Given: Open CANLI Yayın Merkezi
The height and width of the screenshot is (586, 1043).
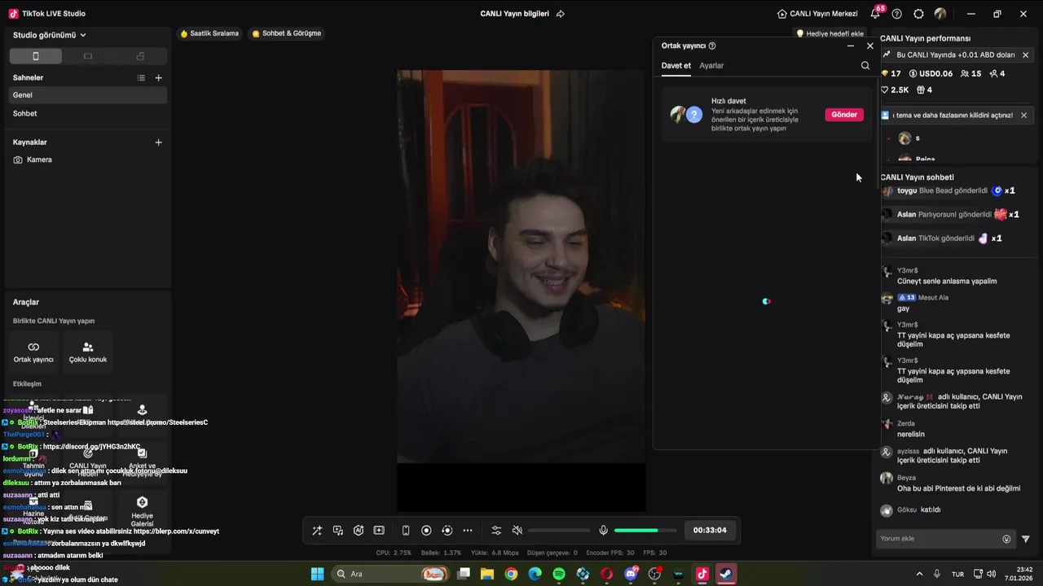Looking at the screenshot, I should pyautogui.click(x=817, y=14).
